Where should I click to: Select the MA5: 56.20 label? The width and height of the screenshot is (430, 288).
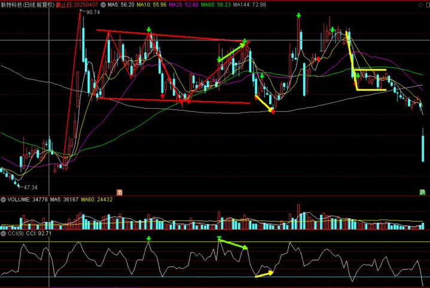tap(121, 5)
